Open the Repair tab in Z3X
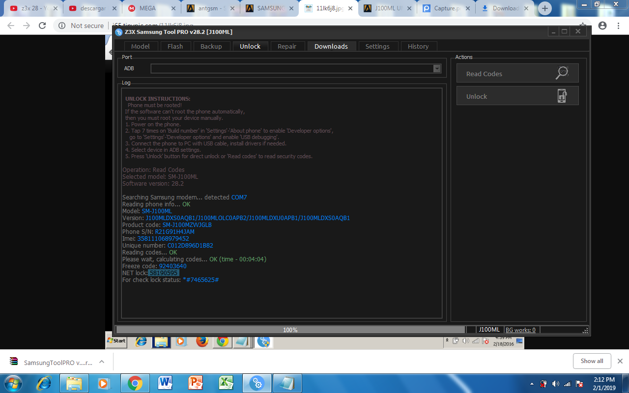 pos(287,46)
